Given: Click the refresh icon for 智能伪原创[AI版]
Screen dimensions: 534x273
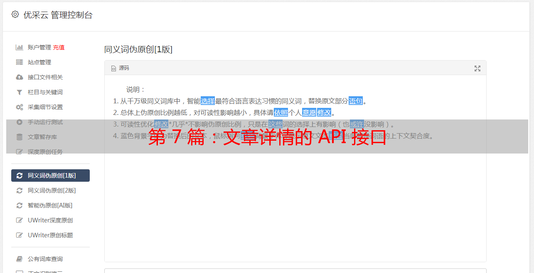Looking at the screenshot, I should (x=19, y=205).
